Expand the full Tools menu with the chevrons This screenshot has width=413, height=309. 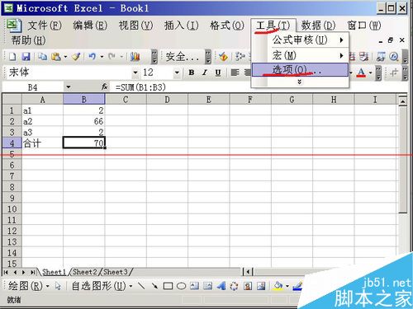pos(300,82)
